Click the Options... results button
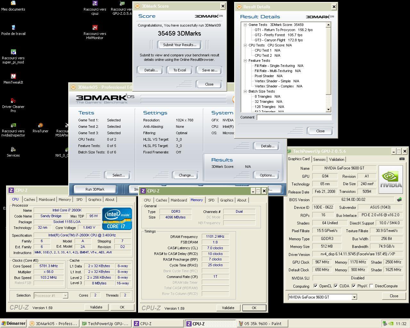The height and width of the screenshot is (328, 410). click(x=267, y=175)
